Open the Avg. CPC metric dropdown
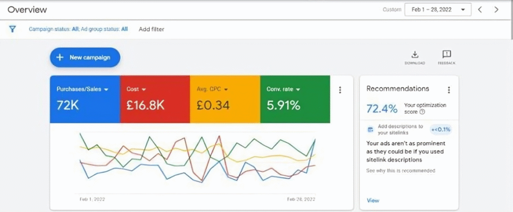This screenshot has width=513, height=212. (225, 89)
